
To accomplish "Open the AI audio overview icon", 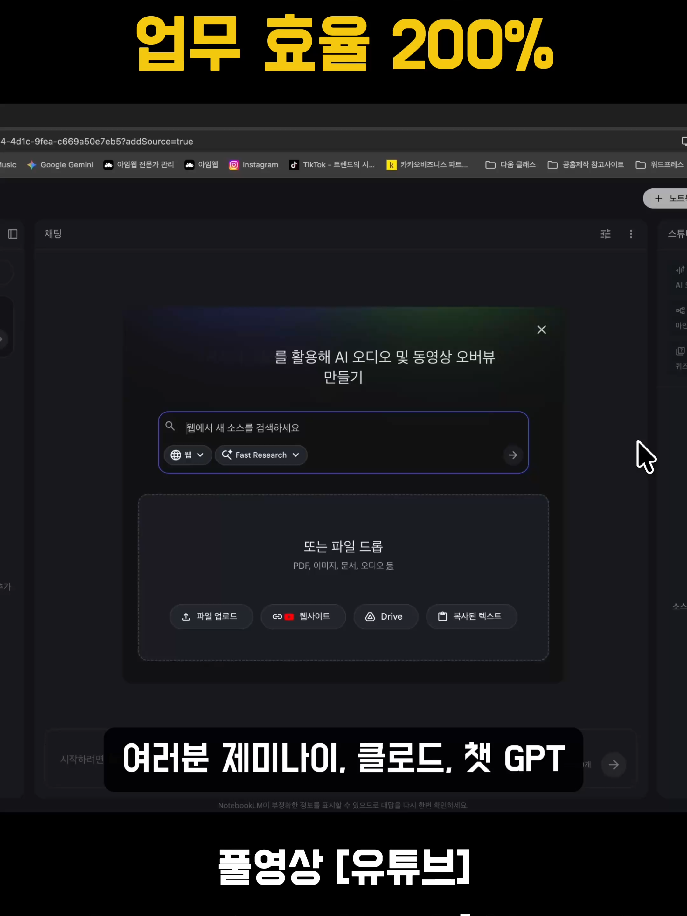I will pos(680,270).
